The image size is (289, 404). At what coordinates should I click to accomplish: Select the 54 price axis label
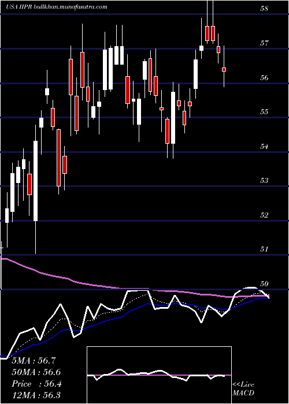[264, 147]
